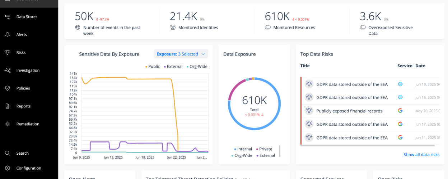448x179 pixels.
Task: Open the Jun 19 GDPR data risk row
Action: coord(370,84)
